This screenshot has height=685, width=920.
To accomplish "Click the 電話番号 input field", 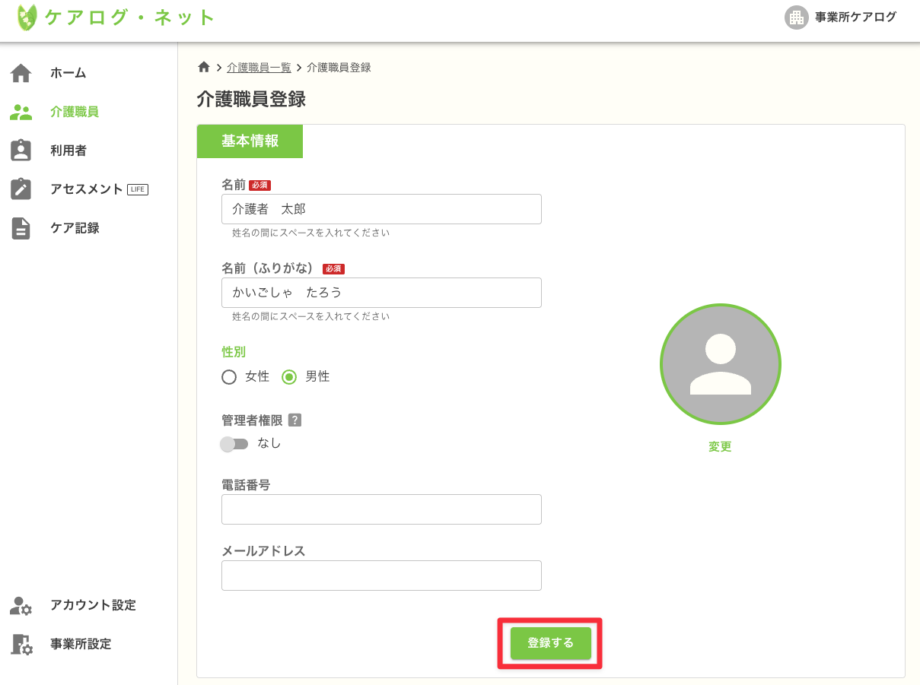I will 380,509.
